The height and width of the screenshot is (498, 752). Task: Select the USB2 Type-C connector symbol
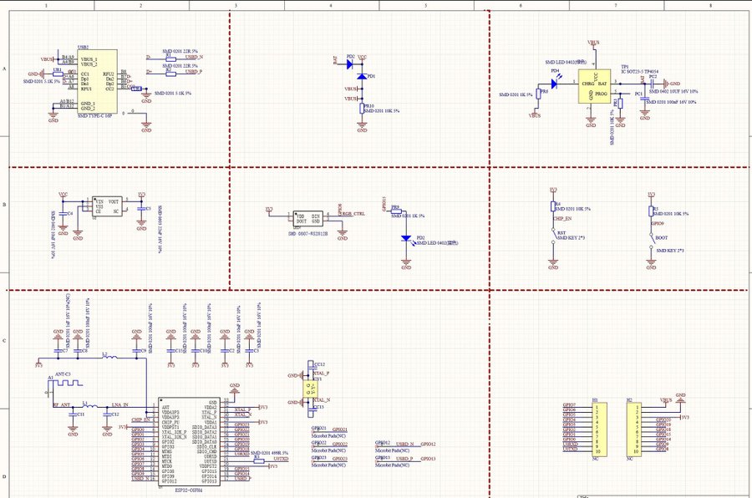tap(98, 84)
